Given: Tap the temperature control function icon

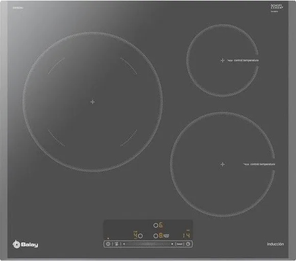Looking at the screenshot, I should point(116,244).
